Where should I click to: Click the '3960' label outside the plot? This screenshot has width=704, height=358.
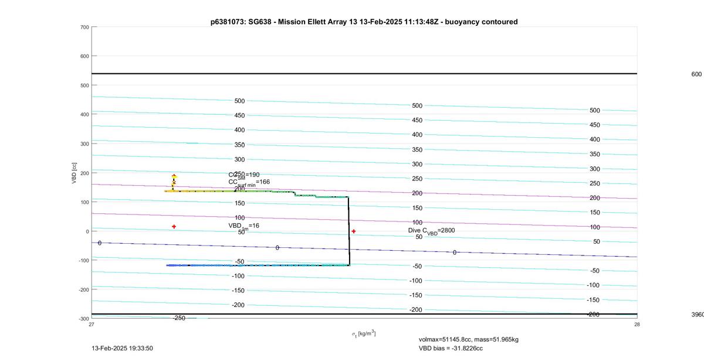[x=698, y=315]
